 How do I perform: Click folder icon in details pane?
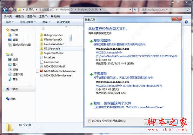click(x=9, y=128)
